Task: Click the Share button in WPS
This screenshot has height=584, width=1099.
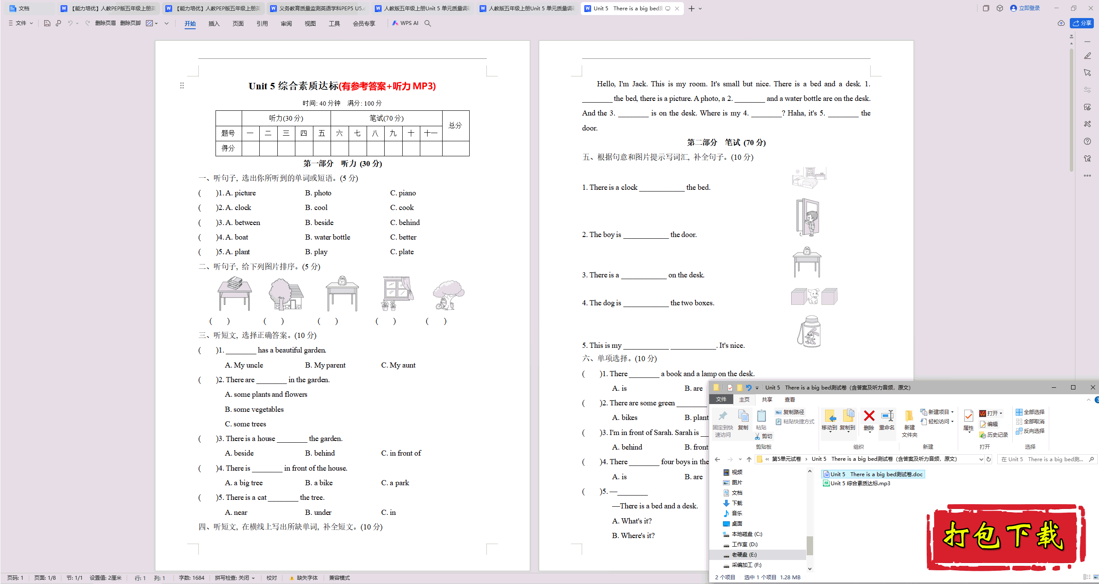Action: [1082, 23]
